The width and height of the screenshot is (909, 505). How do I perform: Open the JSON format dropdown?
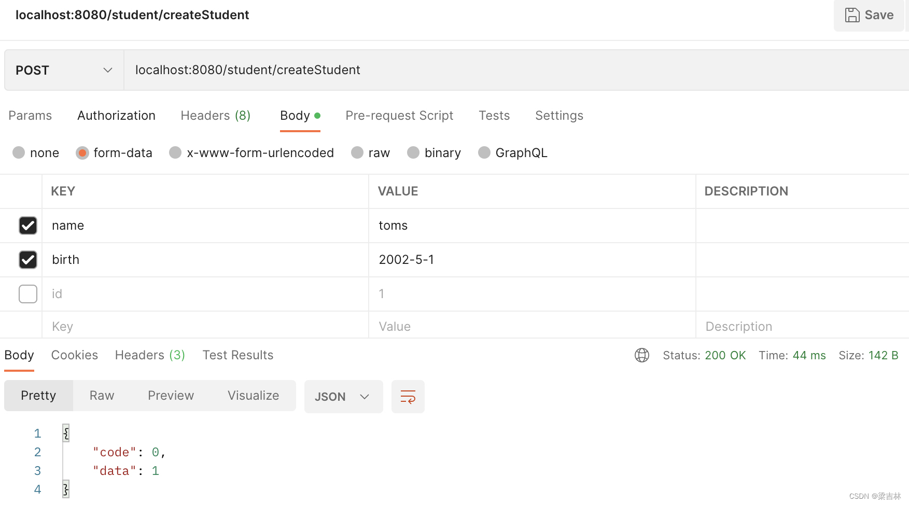343,397
